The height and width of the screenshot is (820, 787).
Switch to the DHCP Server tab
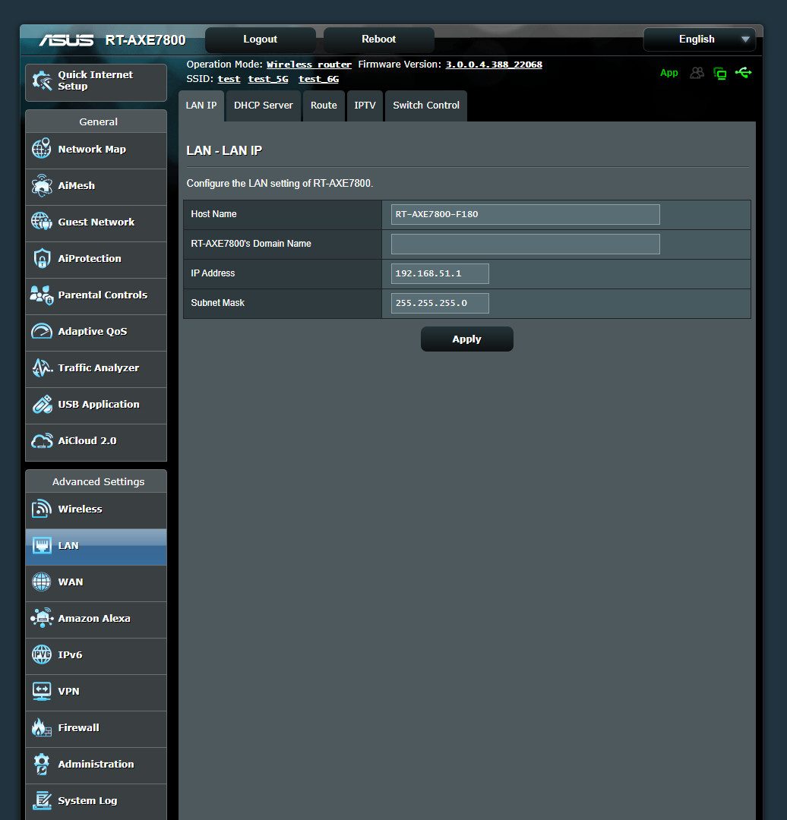[x=264, y=106]
